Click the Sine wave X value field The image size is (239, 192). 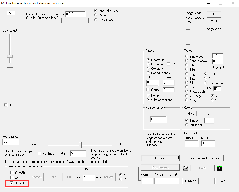click(x=218, y=56)
